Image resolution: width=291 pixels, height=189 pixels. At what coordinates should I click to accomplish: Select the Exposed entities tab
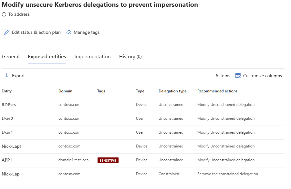[47, 57]
